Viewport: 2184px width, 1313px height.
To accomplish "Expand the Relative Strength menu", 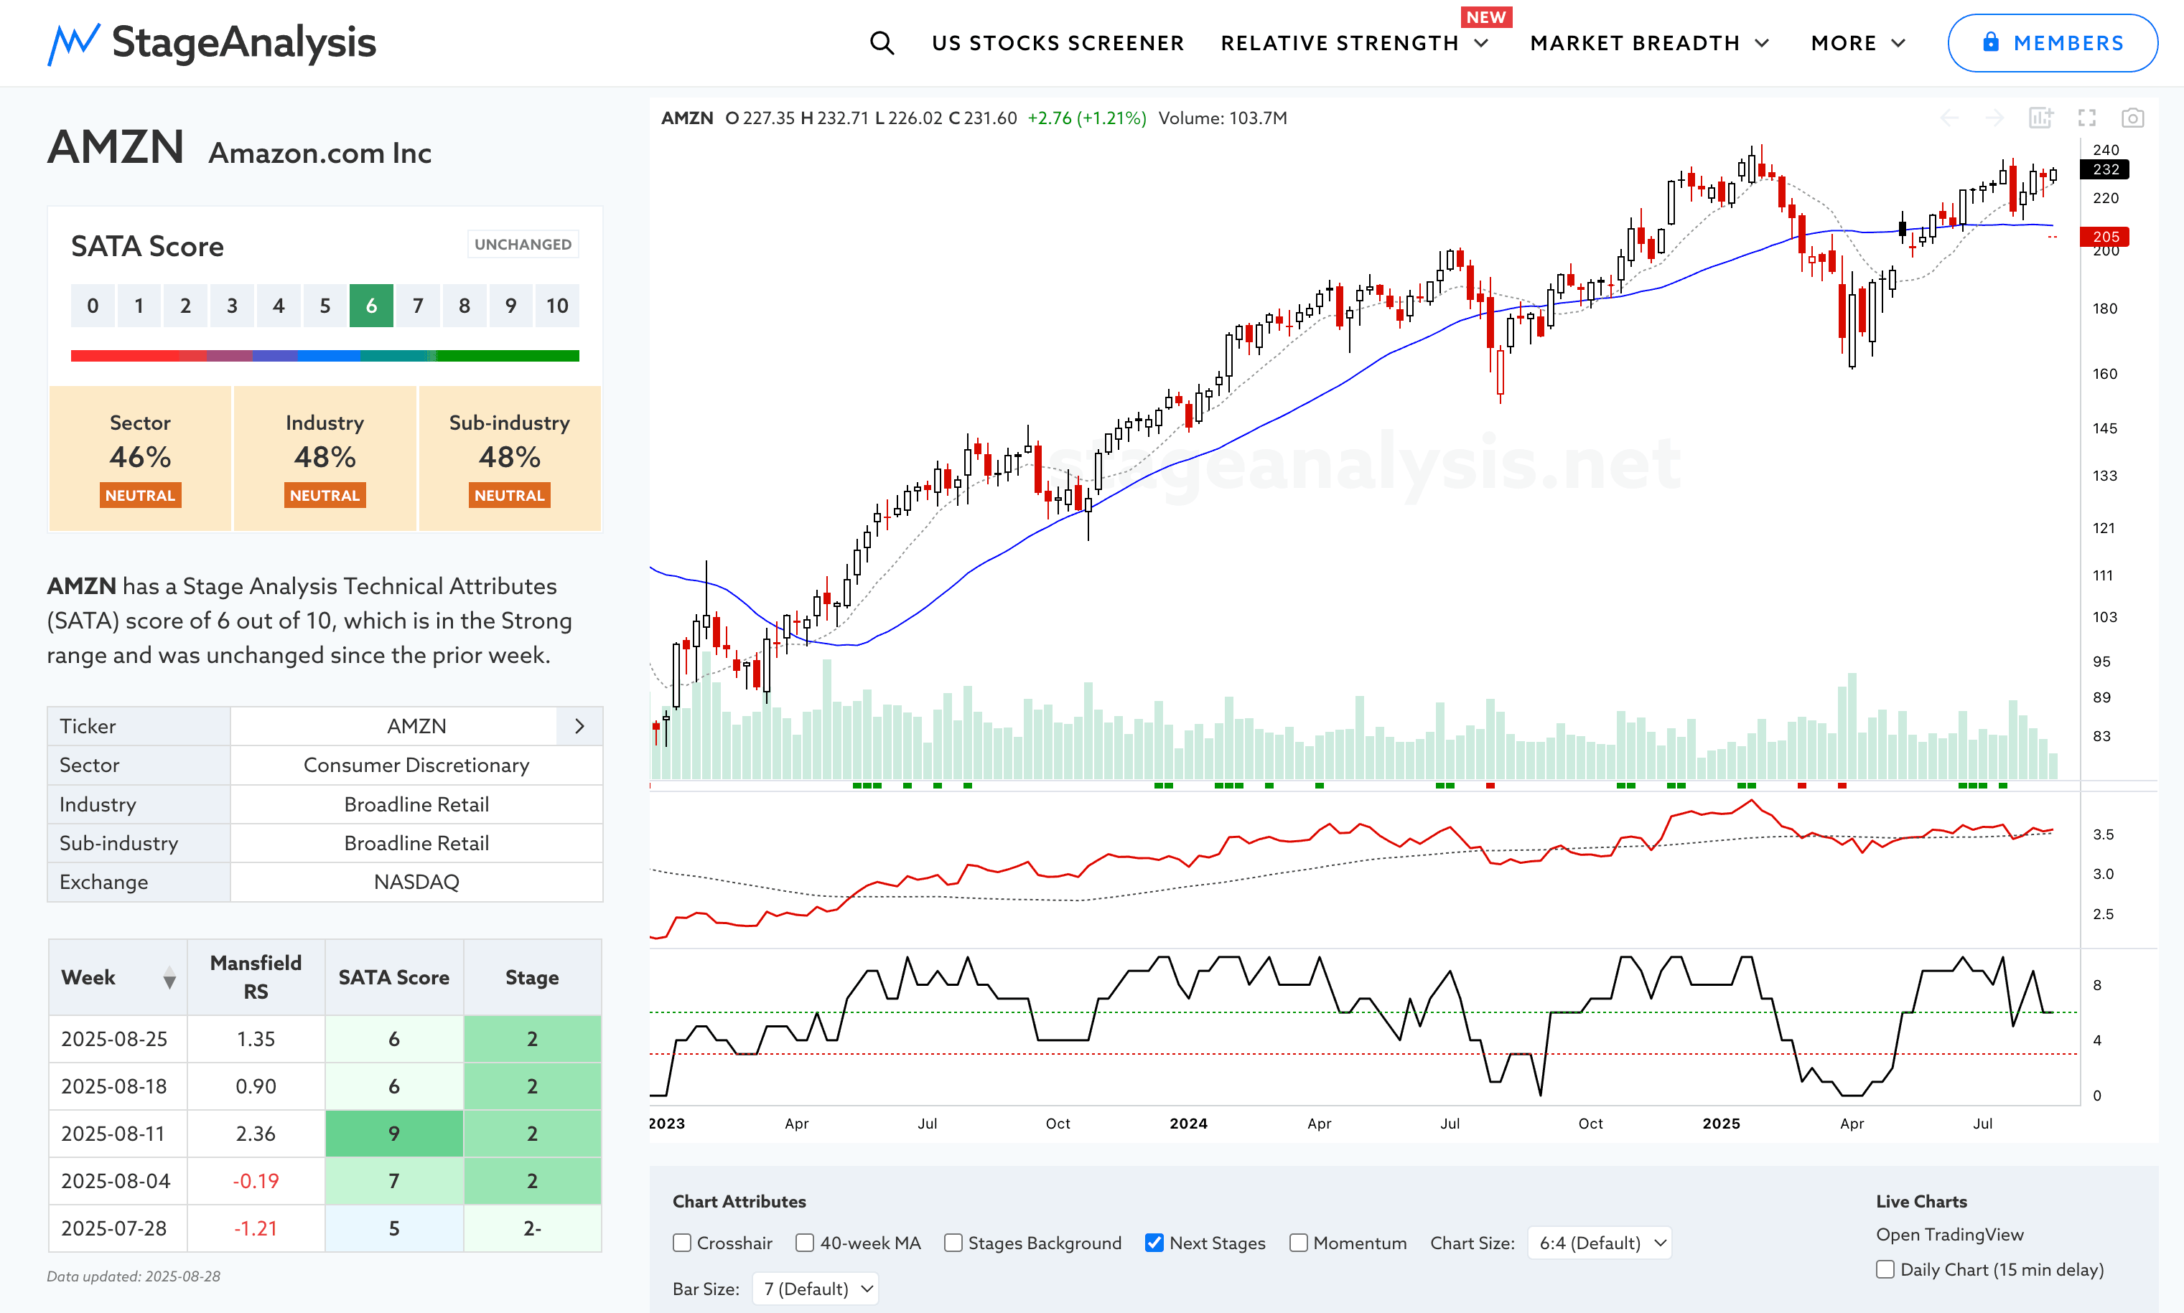I will [x=1355, y=43].
